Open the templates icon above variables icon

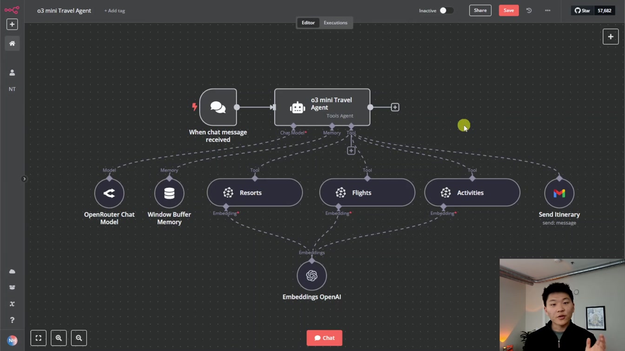point(12,287)
